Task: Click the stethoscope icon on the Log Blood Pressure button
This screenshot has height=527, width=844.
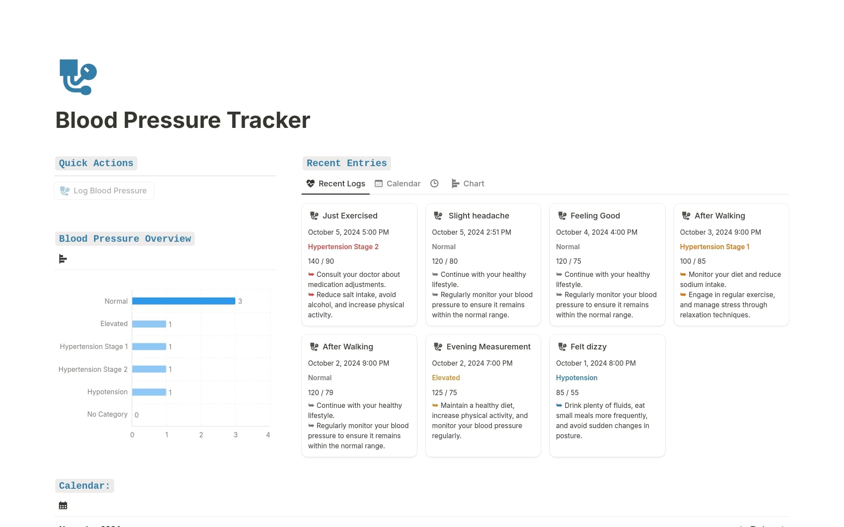Action: coord(65,190)
